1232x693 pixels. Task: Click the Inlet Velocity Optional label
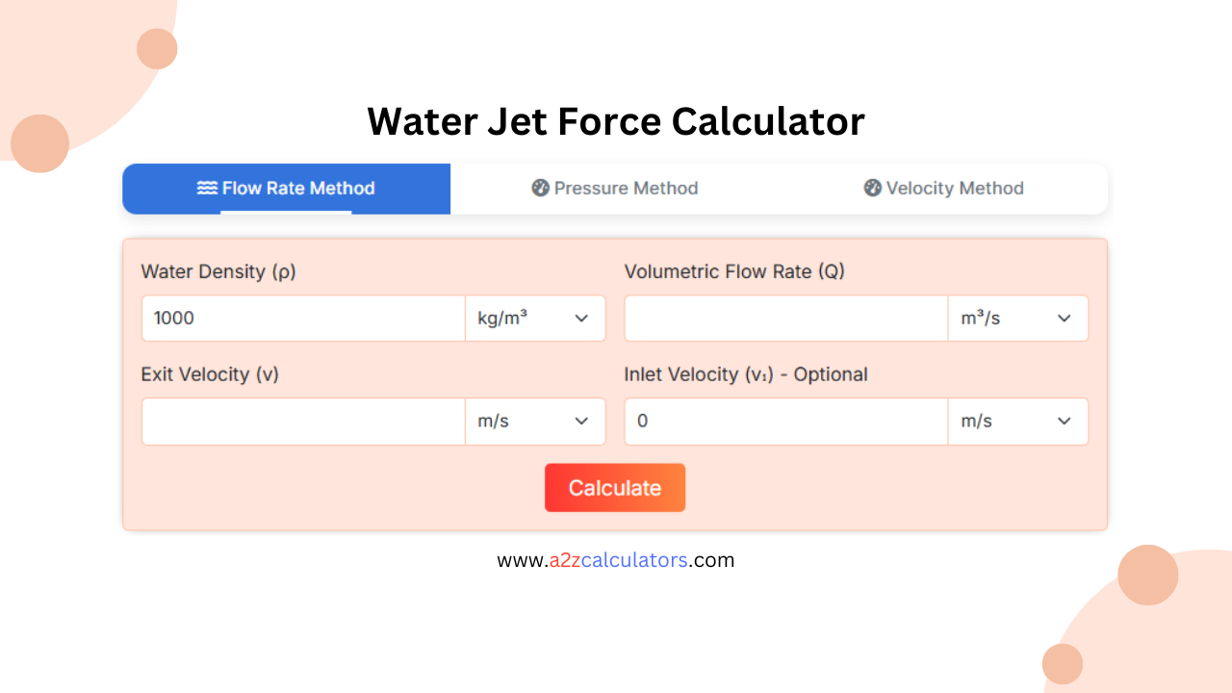pos(745,374)
